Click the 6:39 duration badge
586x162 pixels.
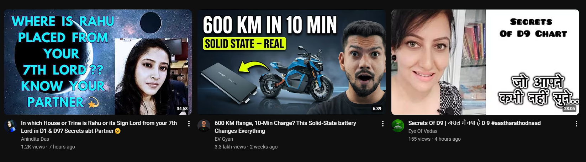[377, 109]
